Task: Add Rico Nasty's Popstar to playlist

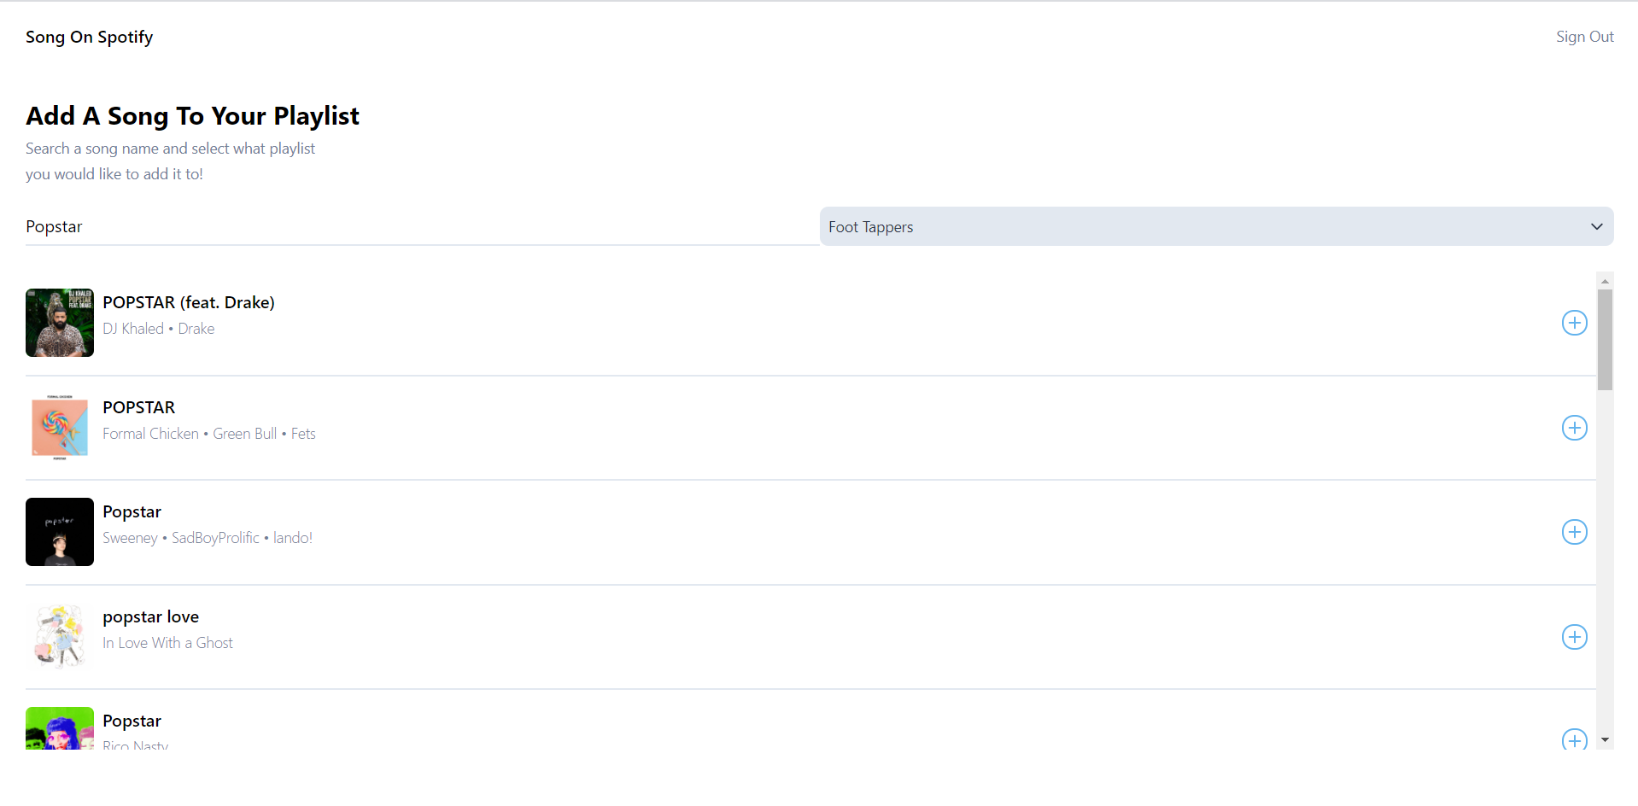Action: 1574,739
